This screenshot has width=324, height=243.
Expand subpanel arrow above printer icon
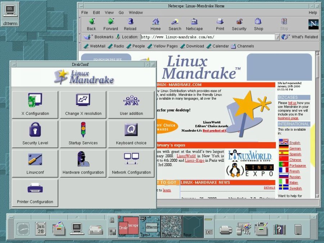click(x=225, y=217)
